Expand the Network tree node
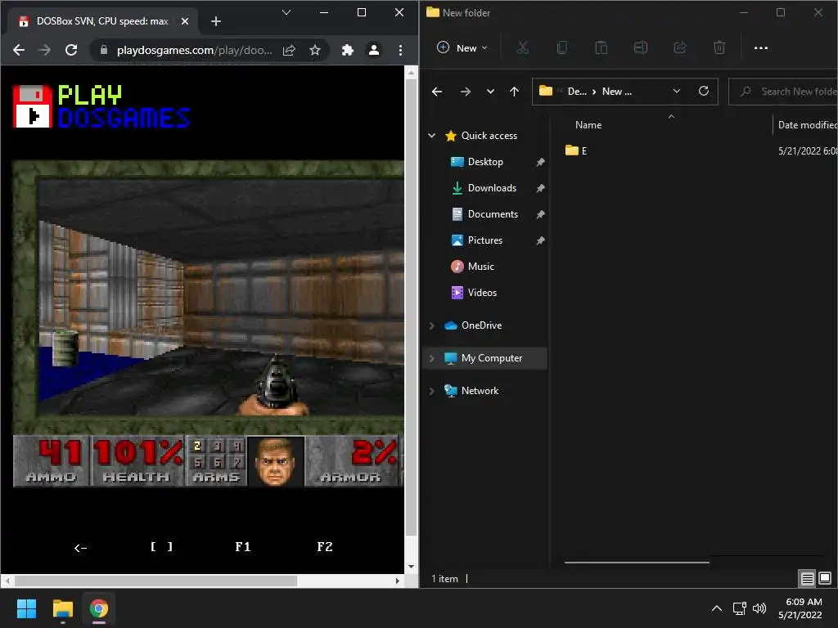Screen dimensions: 838x628 pos(432,391)
